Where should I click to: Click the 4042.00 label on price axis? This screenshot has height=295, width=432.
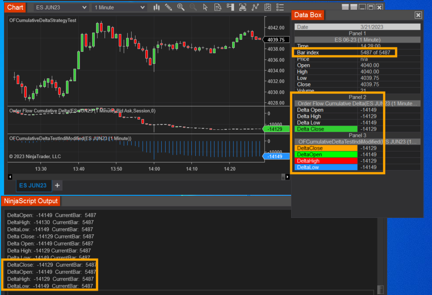(x=276, y=27)
